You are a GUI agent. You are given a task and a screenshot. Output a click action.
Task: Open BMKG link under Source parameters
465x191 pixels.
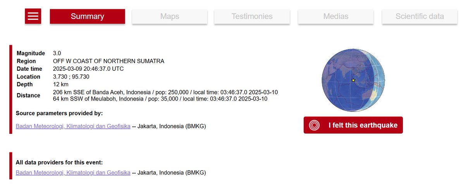[73, 126]
